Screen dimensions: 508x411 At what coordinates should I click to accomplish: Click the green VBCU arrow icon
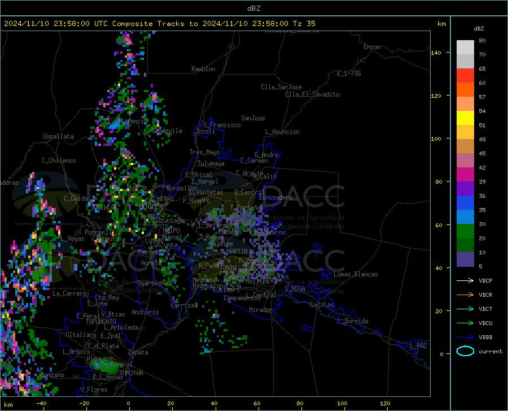pyautogui.click(x=465, y=323)
